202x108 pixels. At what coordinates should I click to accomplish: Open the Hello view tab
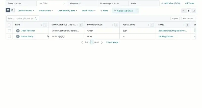coord(144,4)
